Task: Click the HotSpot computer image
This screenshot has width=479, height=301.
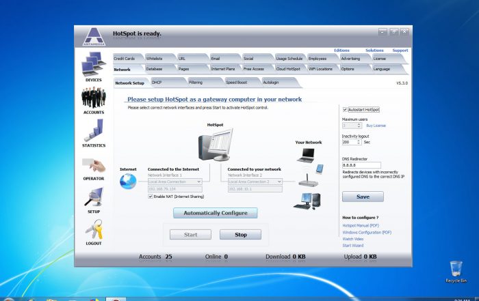Action: 216,145
